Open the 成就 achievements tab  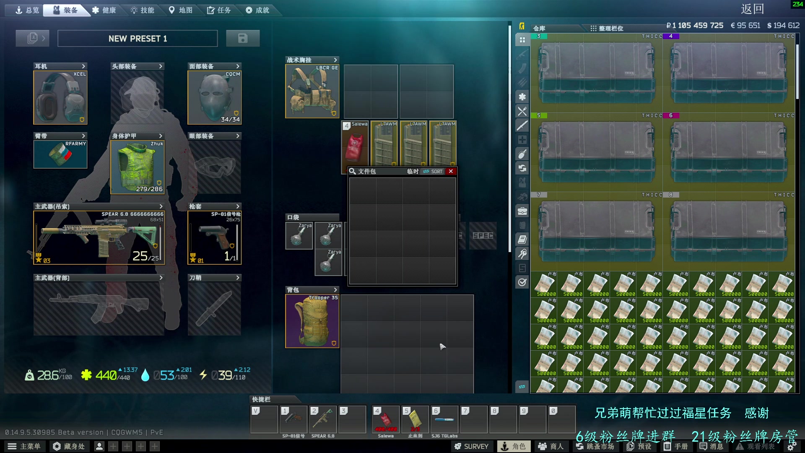pos(257,10)
